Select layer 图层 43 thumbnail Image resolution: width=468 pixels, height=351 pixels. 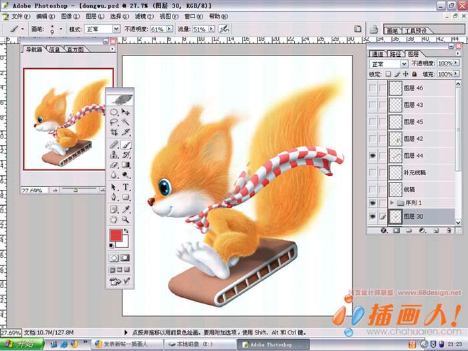pos(396,105)
